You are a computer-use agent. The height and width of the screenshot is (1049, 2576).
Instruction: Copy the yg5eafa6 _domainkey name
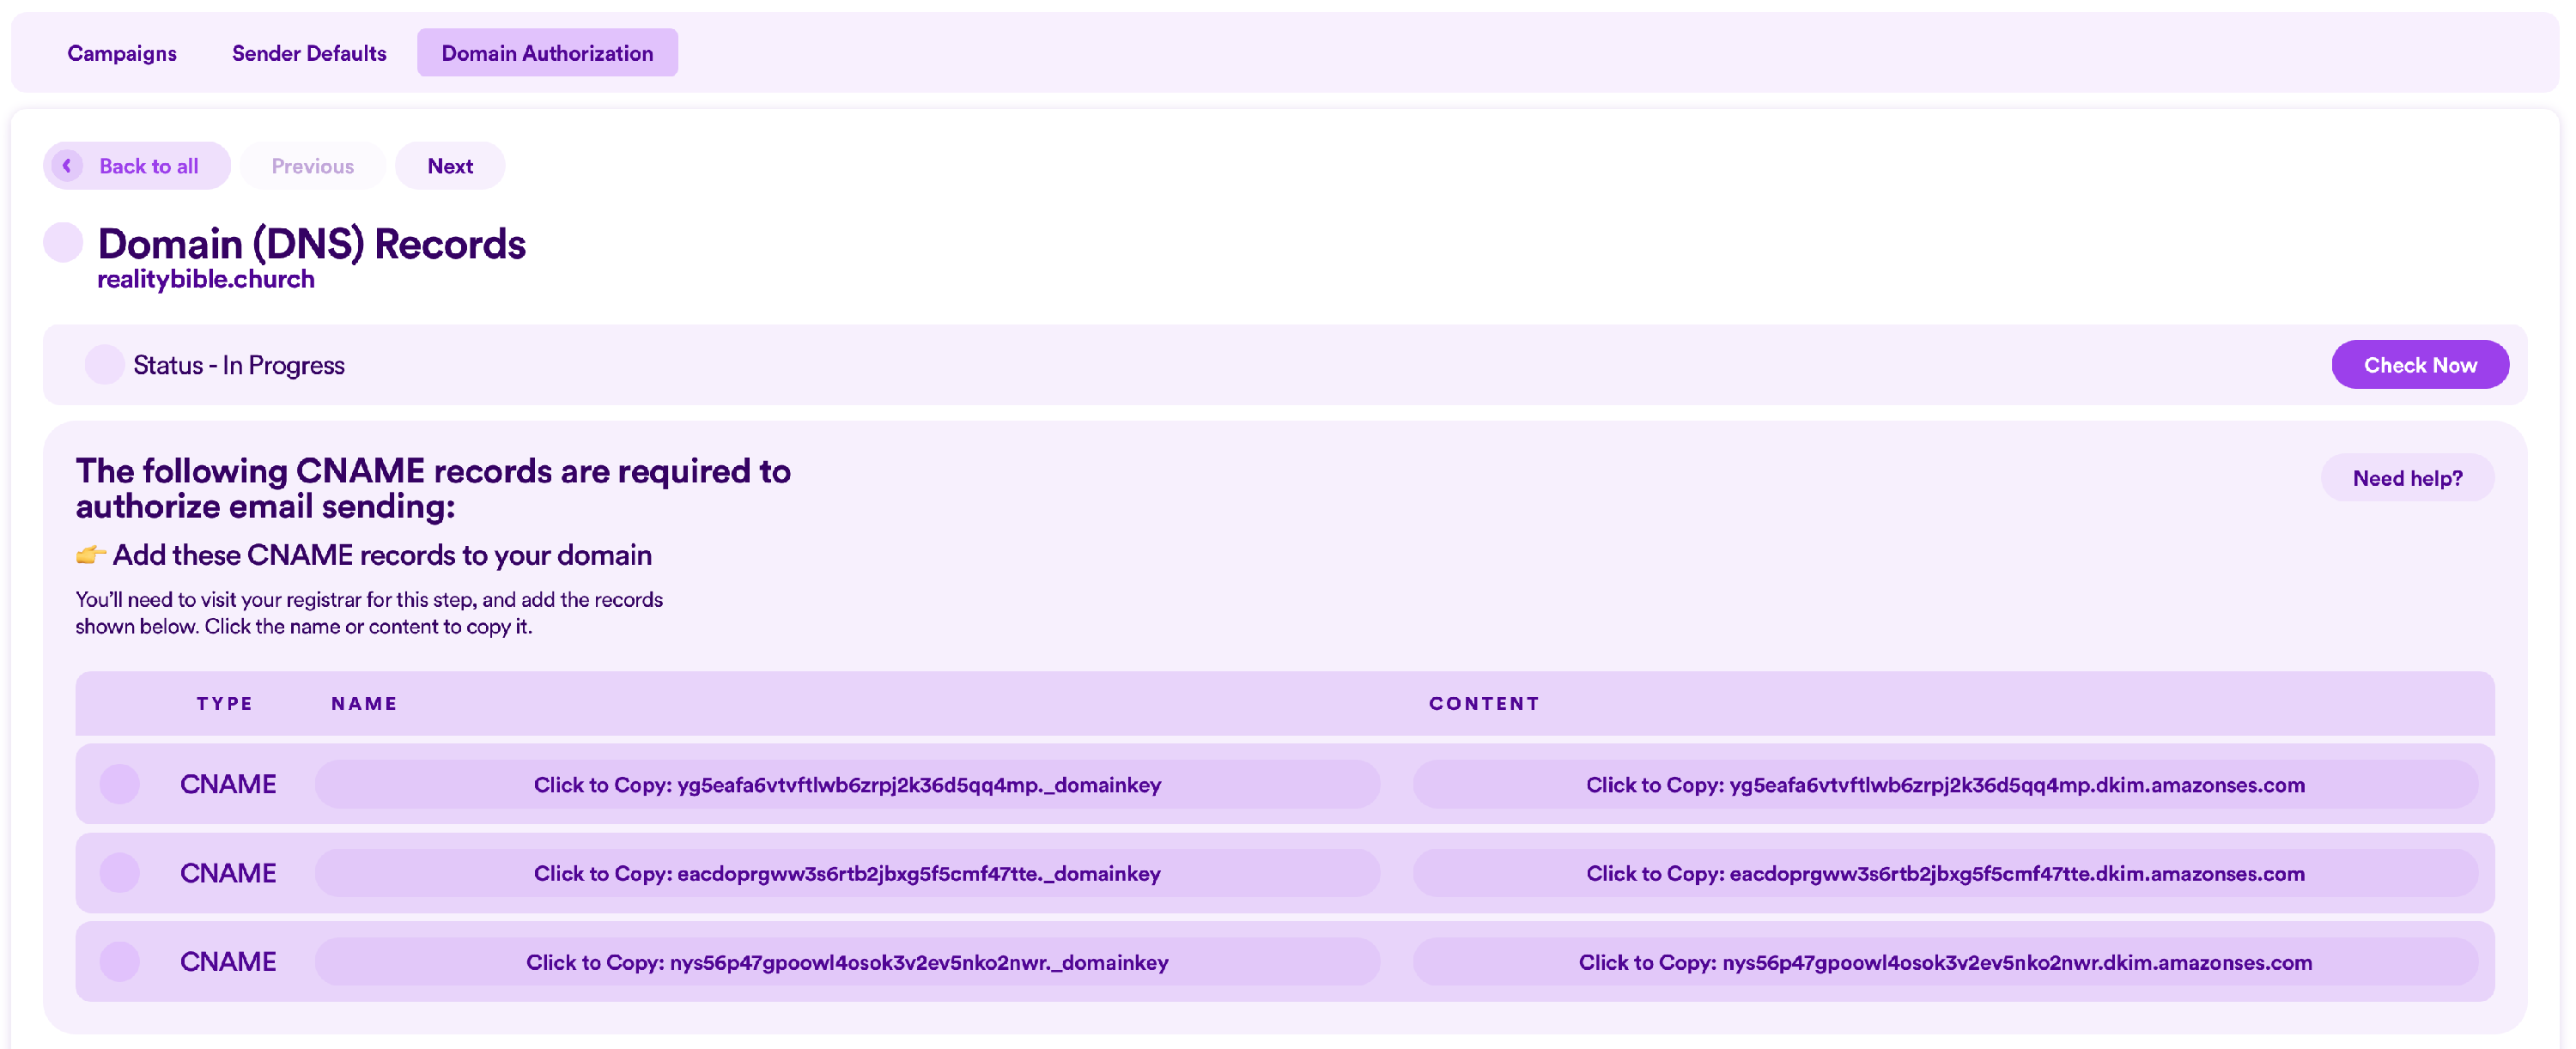(x=847, y=785)
